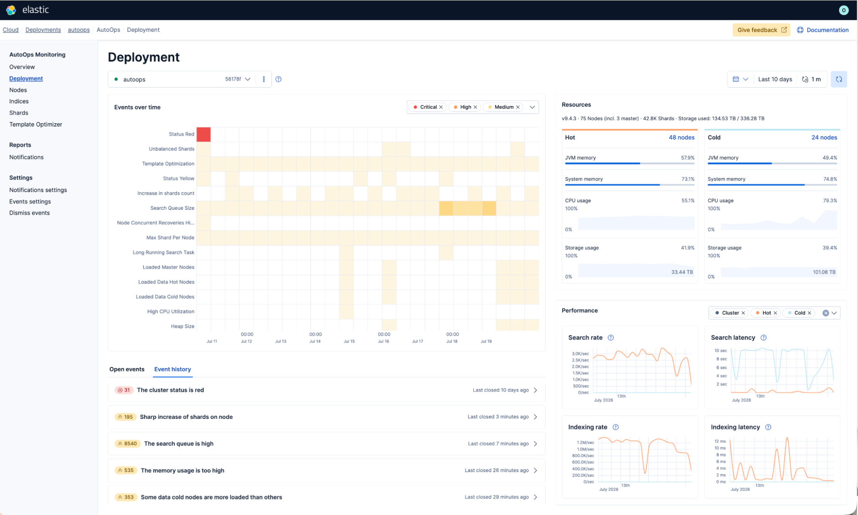Click Hot JVM memory progress bar
Screen dimensions: 858x515
pyautogui.click(x=630, y=164)
